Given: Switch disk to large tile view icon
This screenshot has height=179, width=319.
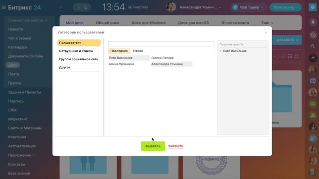Looking at the screenshot, I should click(297, 56).
